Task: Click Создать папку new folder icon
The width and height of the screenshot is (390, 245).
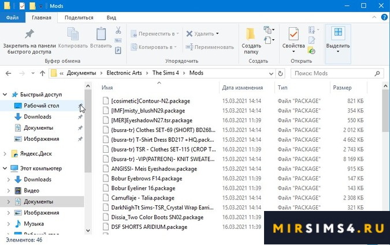Action: [x=251, y=34]
